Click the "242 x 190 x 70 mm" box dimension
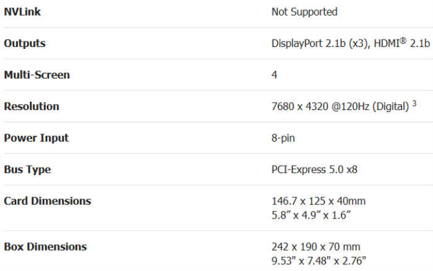Image resolution: width=433 pixels, height=271 pixels. tap(316, 247)
